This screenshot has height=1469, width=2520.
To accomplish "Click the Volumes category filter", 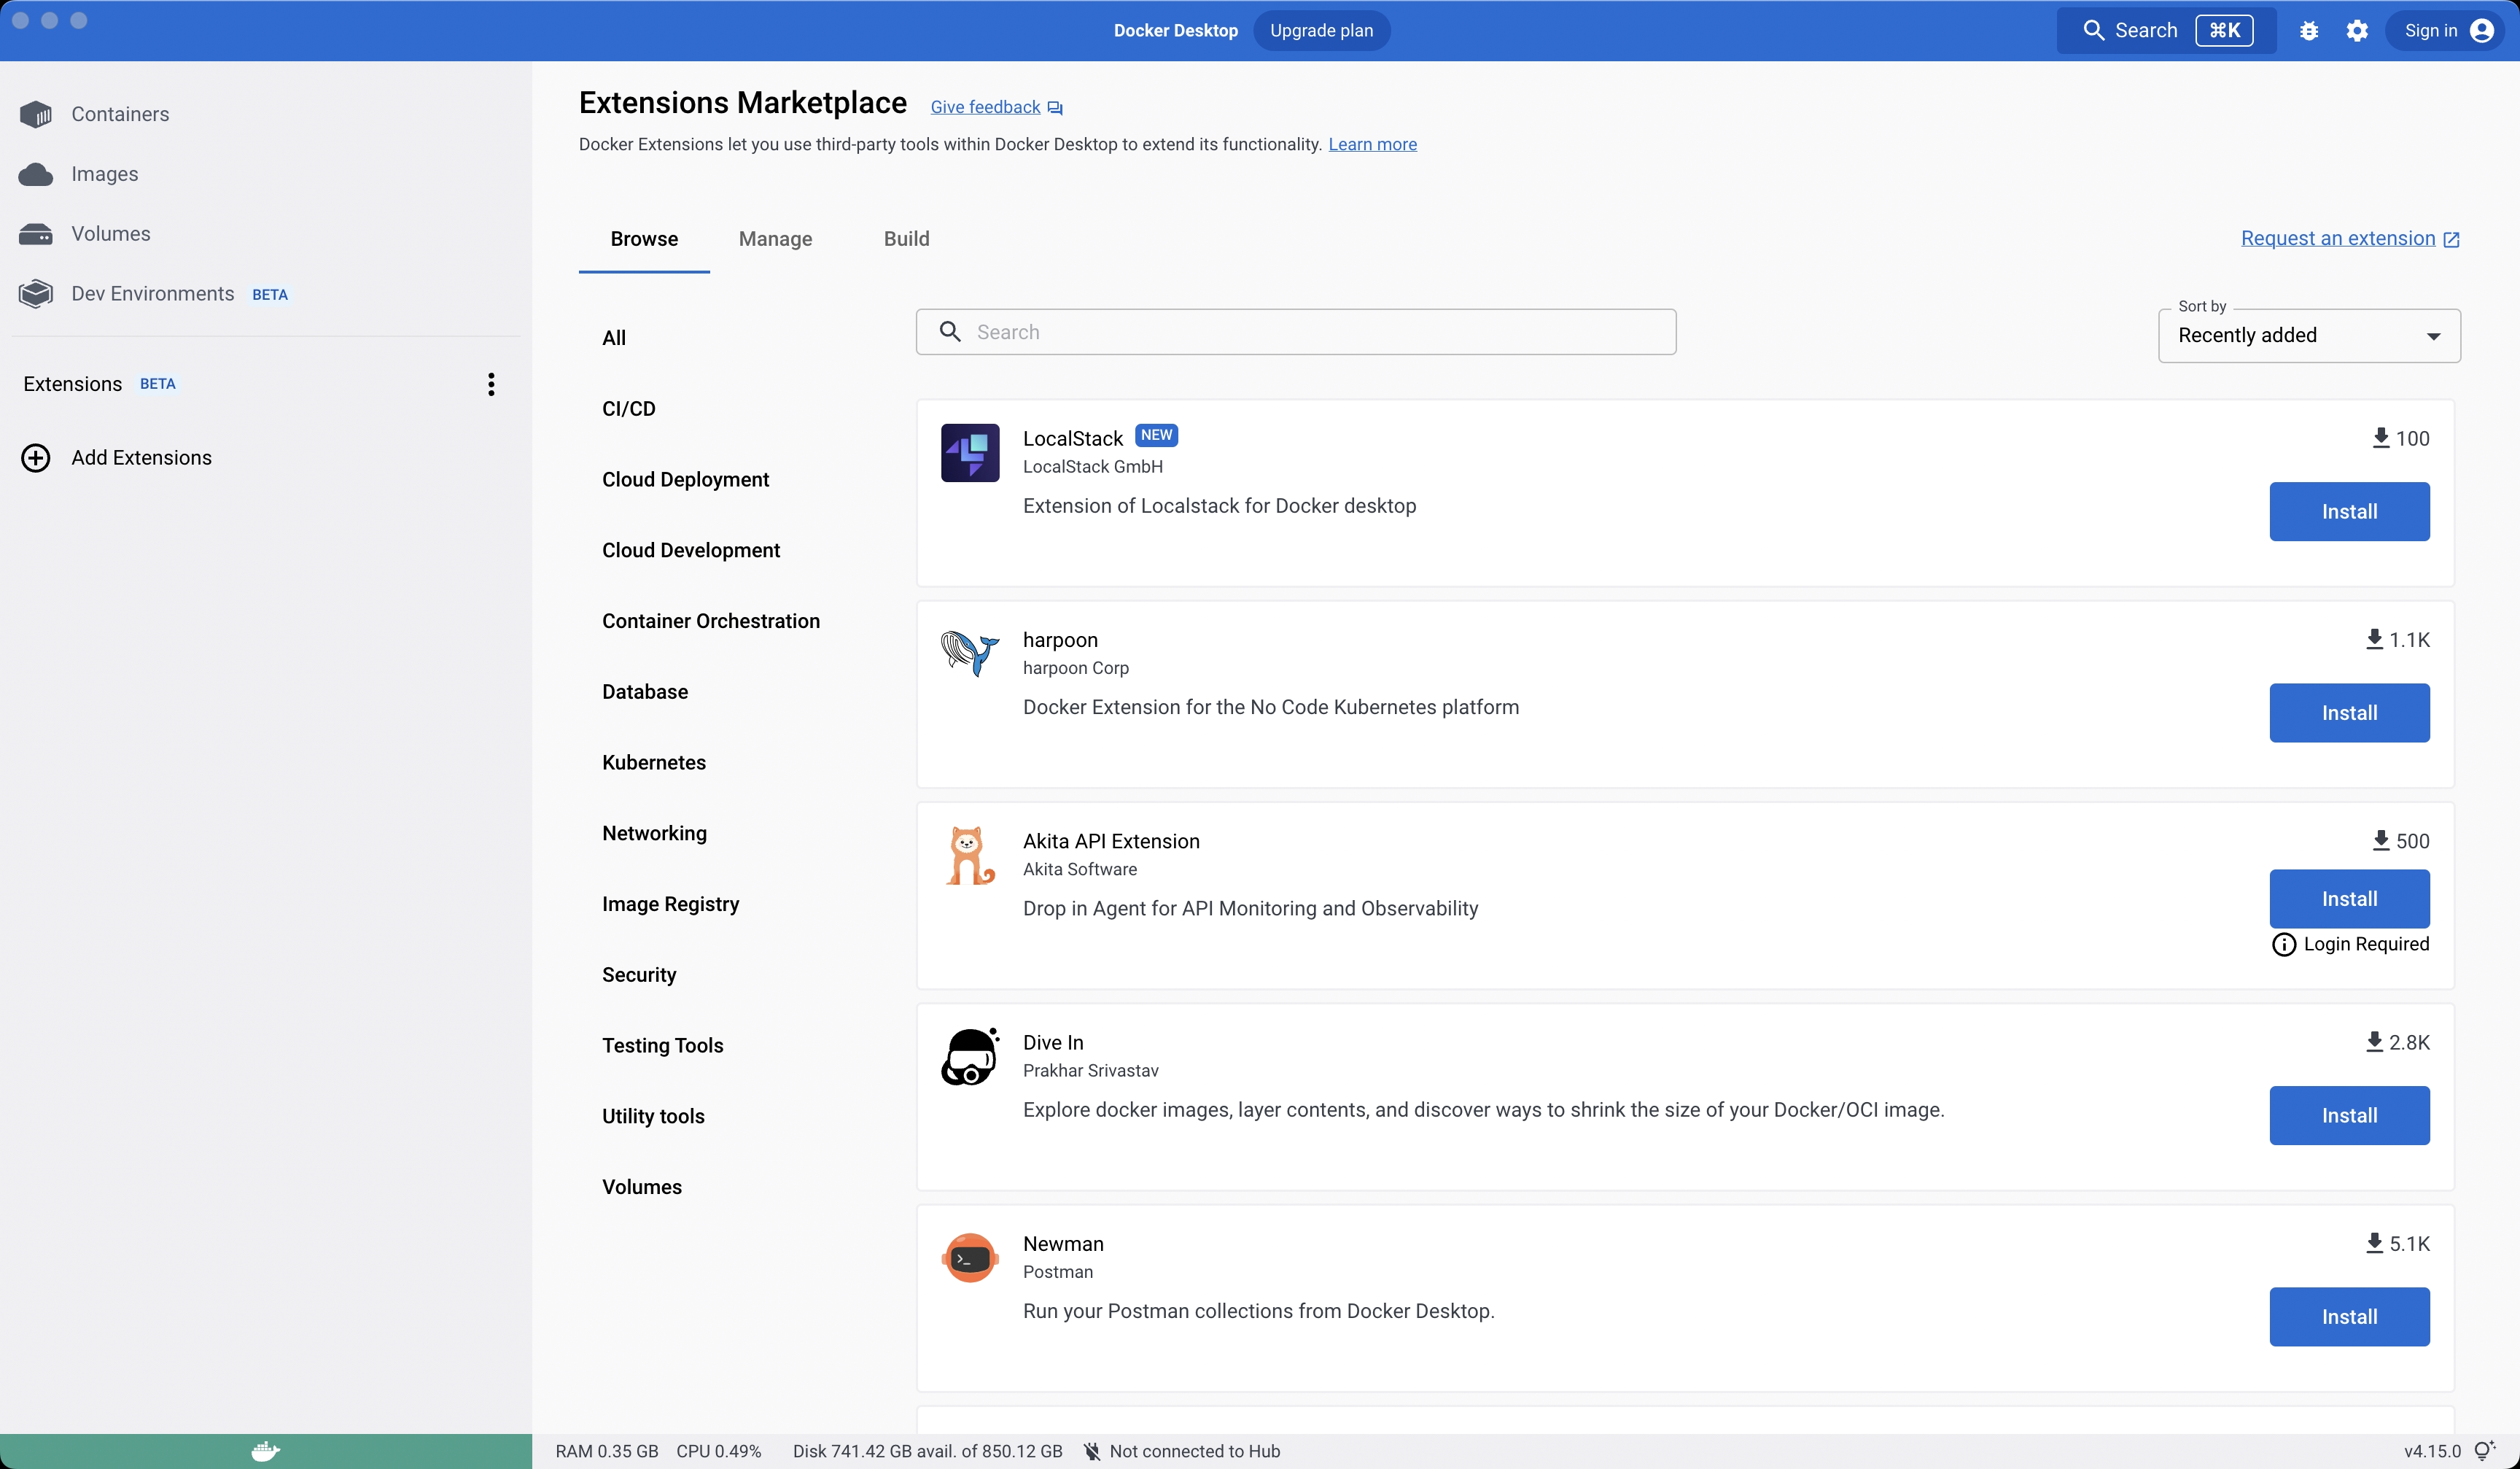I will 643,1186.
